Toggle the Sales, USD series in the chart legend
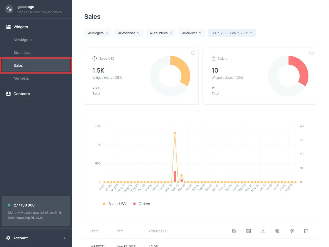 pyautogui.click(x=114, y=204)
